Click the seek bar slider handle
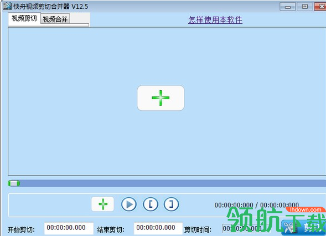Viewport: 326px width, 236px height. [x=14, y=183]
